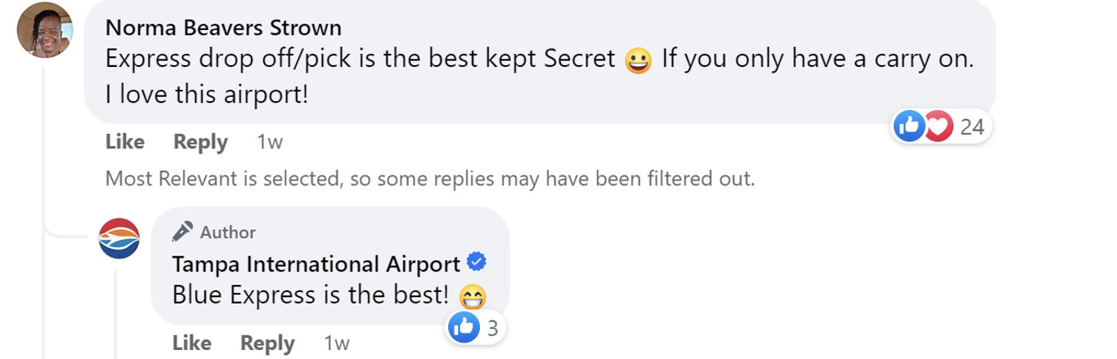This screenshot has height=359, width=1117.
Task: Like Norma Beavers Strown's comment
Action: click(x=124, y=142)
